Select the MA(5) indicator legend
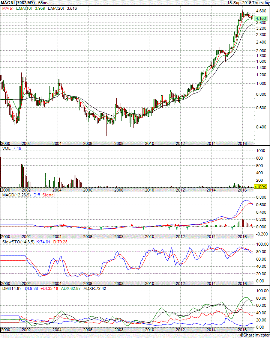270x338 pixels. coord(8,8)
